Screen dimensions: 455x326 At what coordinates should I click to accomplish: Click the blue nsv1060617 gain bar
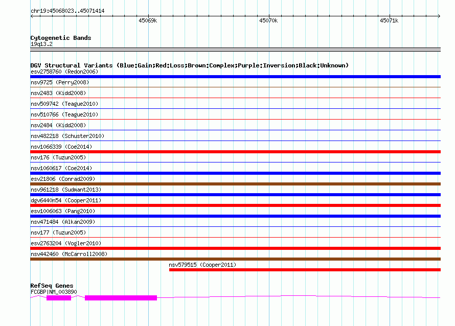click(x=235, y=173)
